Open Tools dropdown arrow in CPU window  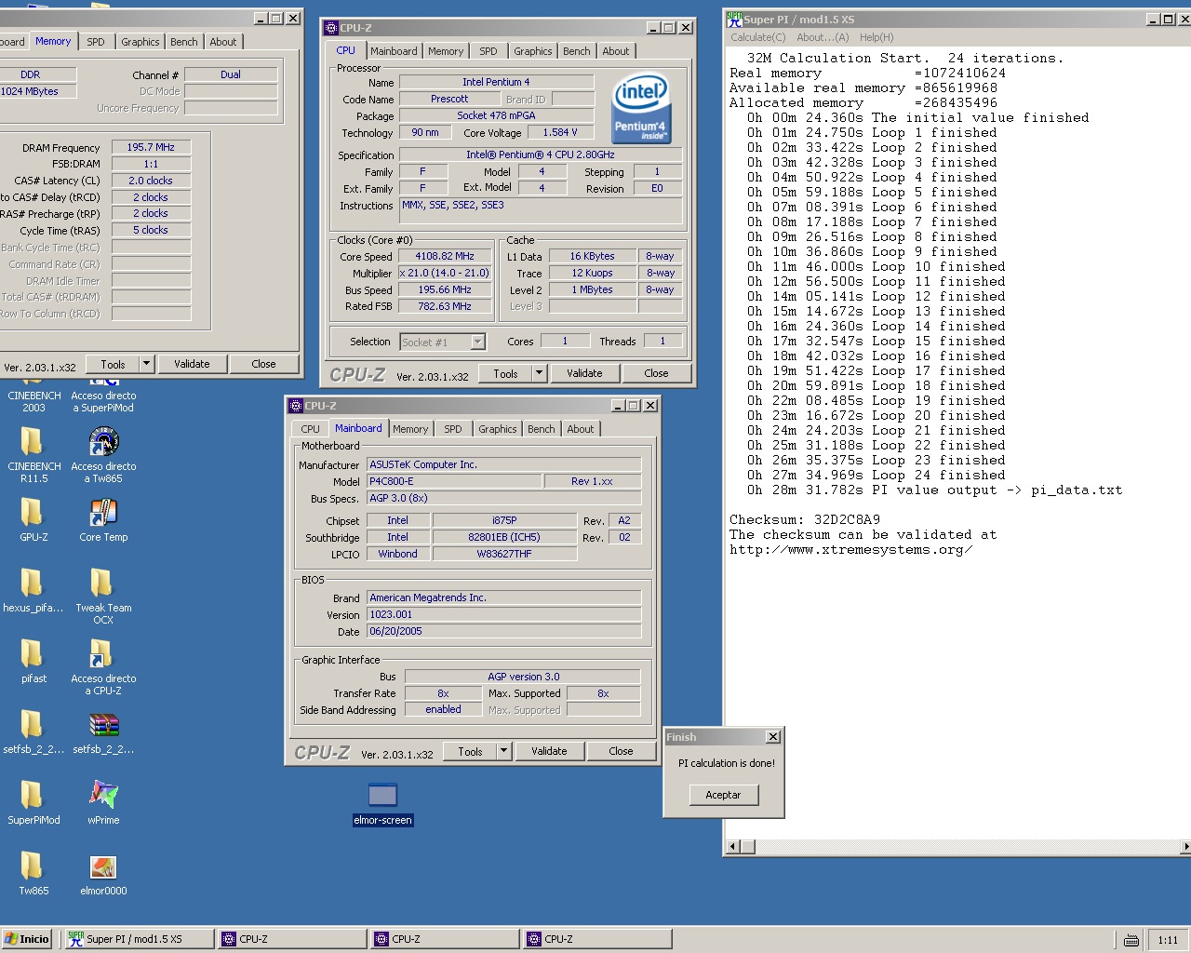click(539, 373)
